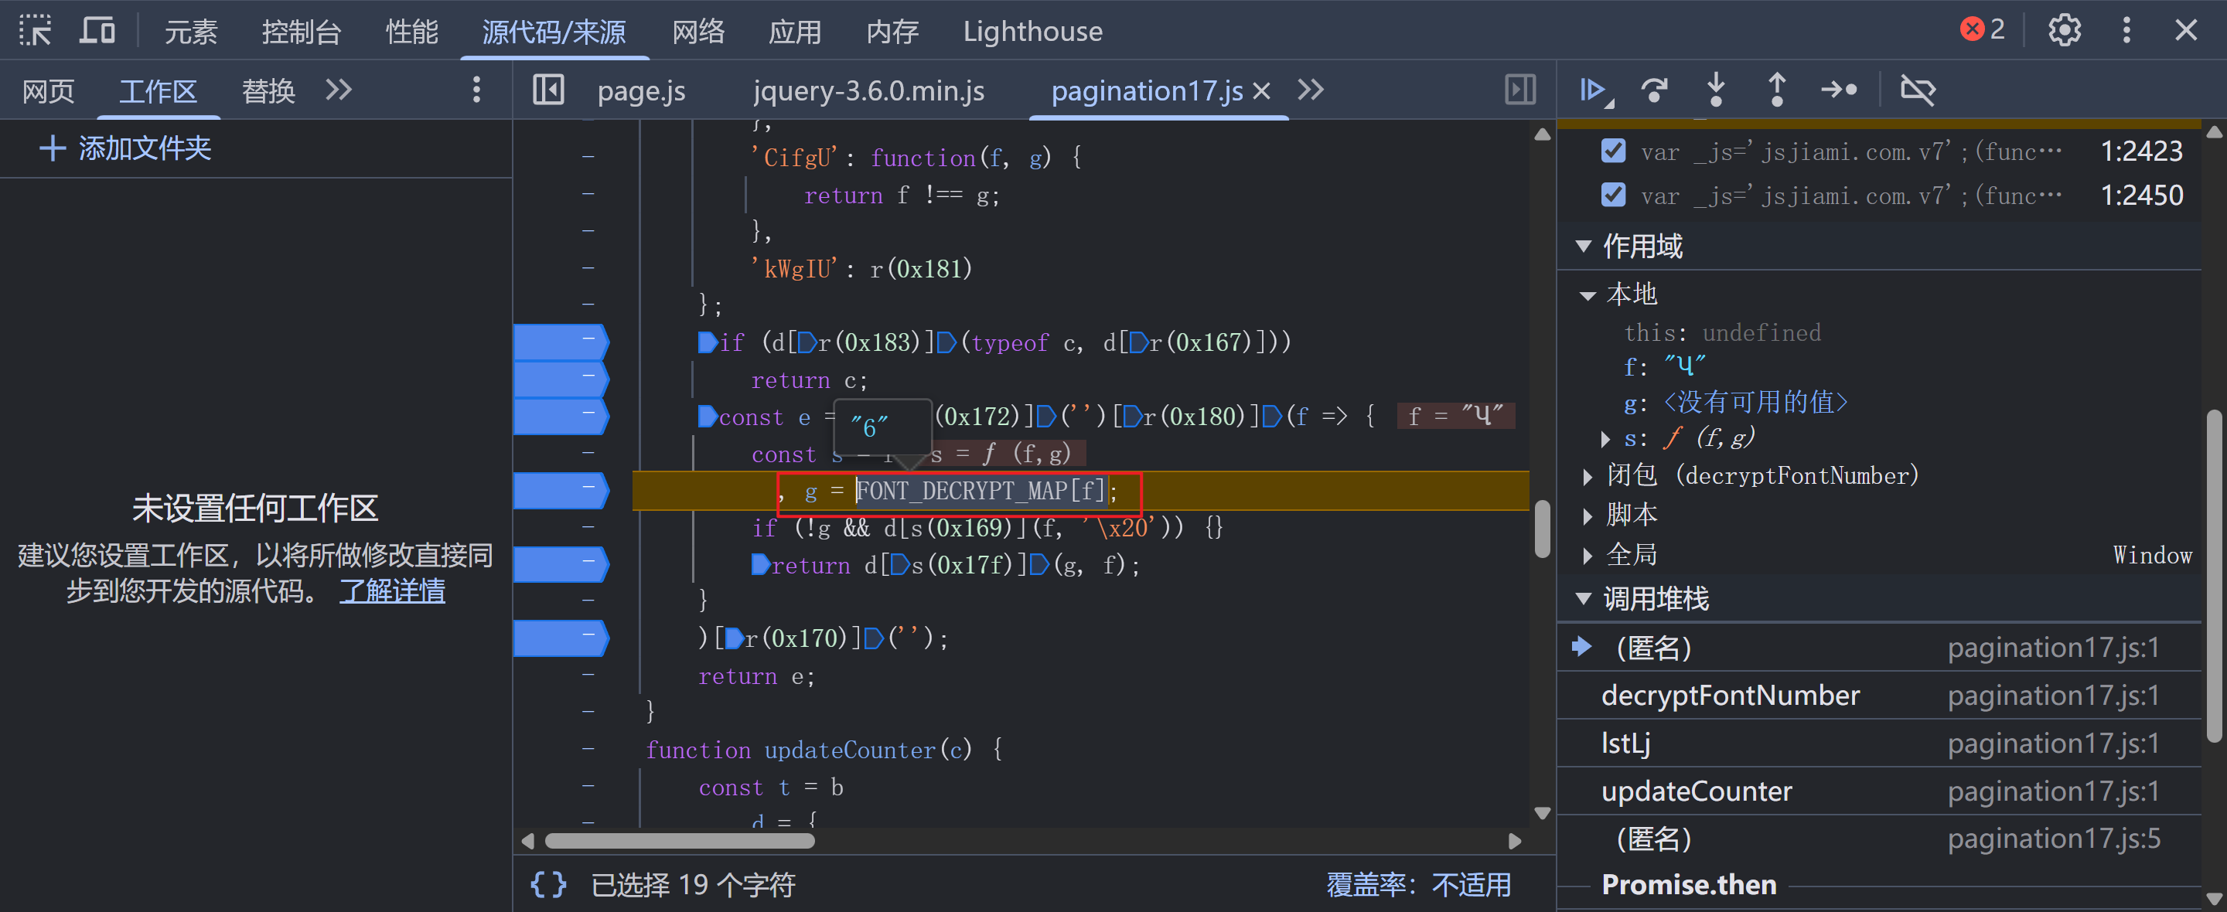2227x912 pixels.
Task: Open the jquery-3.6.0.min.js file tab
Action: click(868, 90)
